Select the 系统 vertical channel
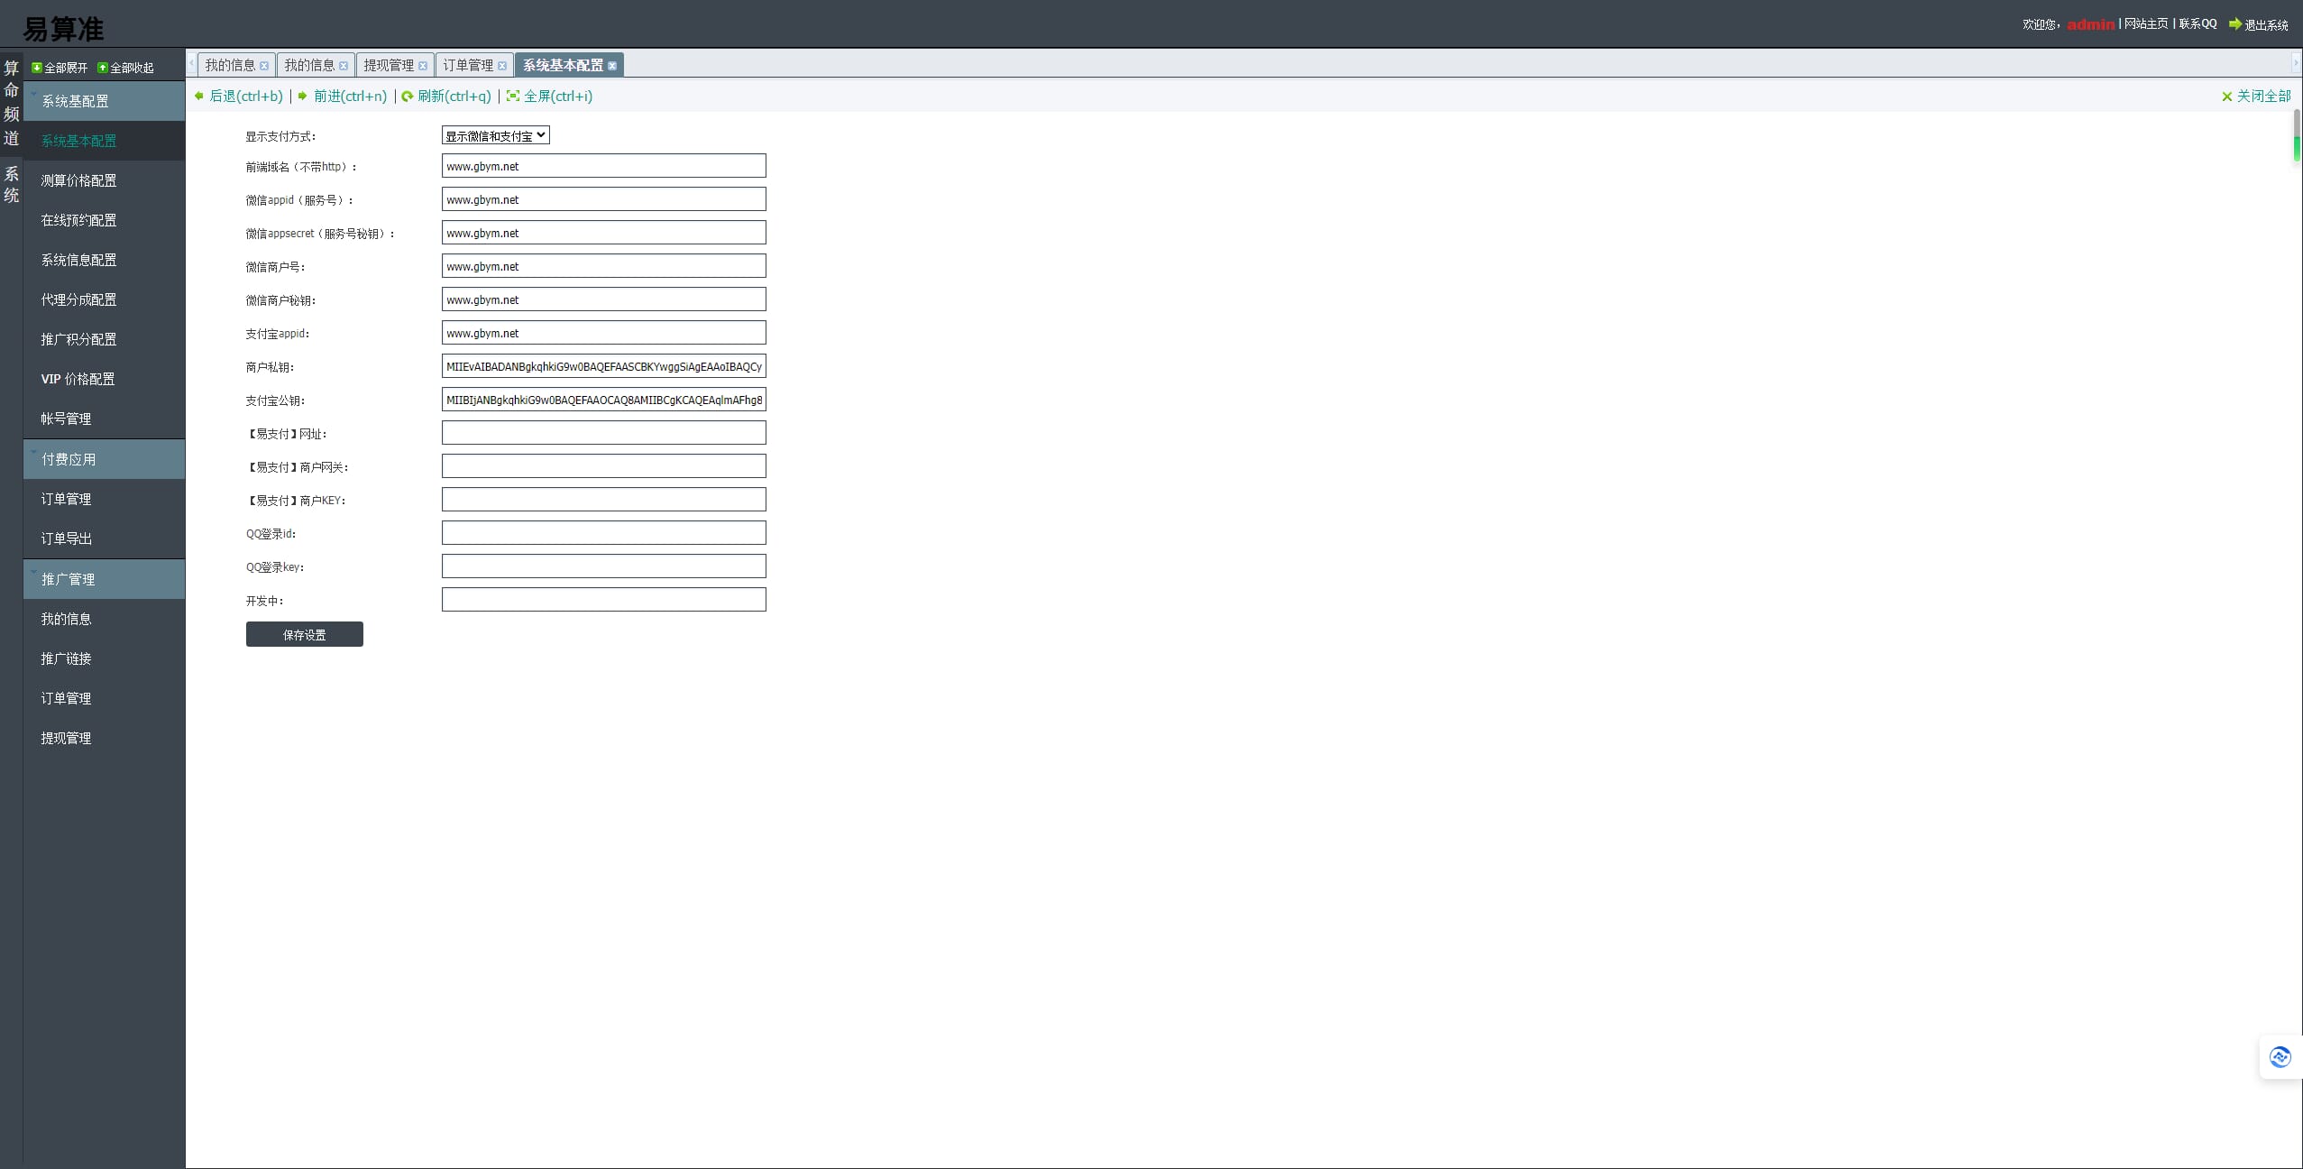Viewport: 2303px width, 1169px height. pyautogui.click(x=11, y=184)
